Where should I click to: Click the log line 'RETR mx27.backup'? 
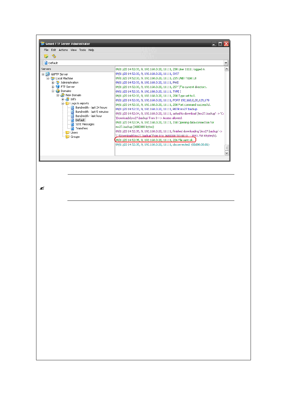(x=156, y=109)
